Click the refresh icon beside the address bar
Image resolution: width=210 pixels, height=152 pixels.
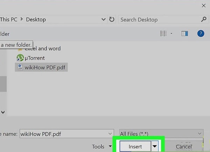(x=112, y=20)
